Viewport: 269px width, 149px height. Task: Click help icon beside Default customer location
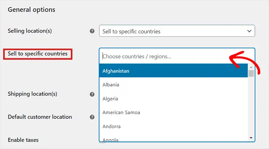coord(92,117)
